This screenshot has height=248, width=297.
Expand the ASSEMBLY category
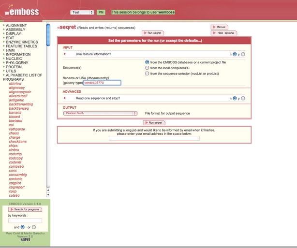coord(15,29)
